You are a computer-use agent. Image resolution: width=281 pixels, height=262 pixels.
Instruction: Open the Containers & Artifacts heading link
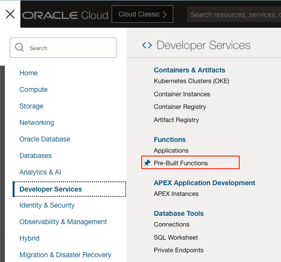[189, 70]
